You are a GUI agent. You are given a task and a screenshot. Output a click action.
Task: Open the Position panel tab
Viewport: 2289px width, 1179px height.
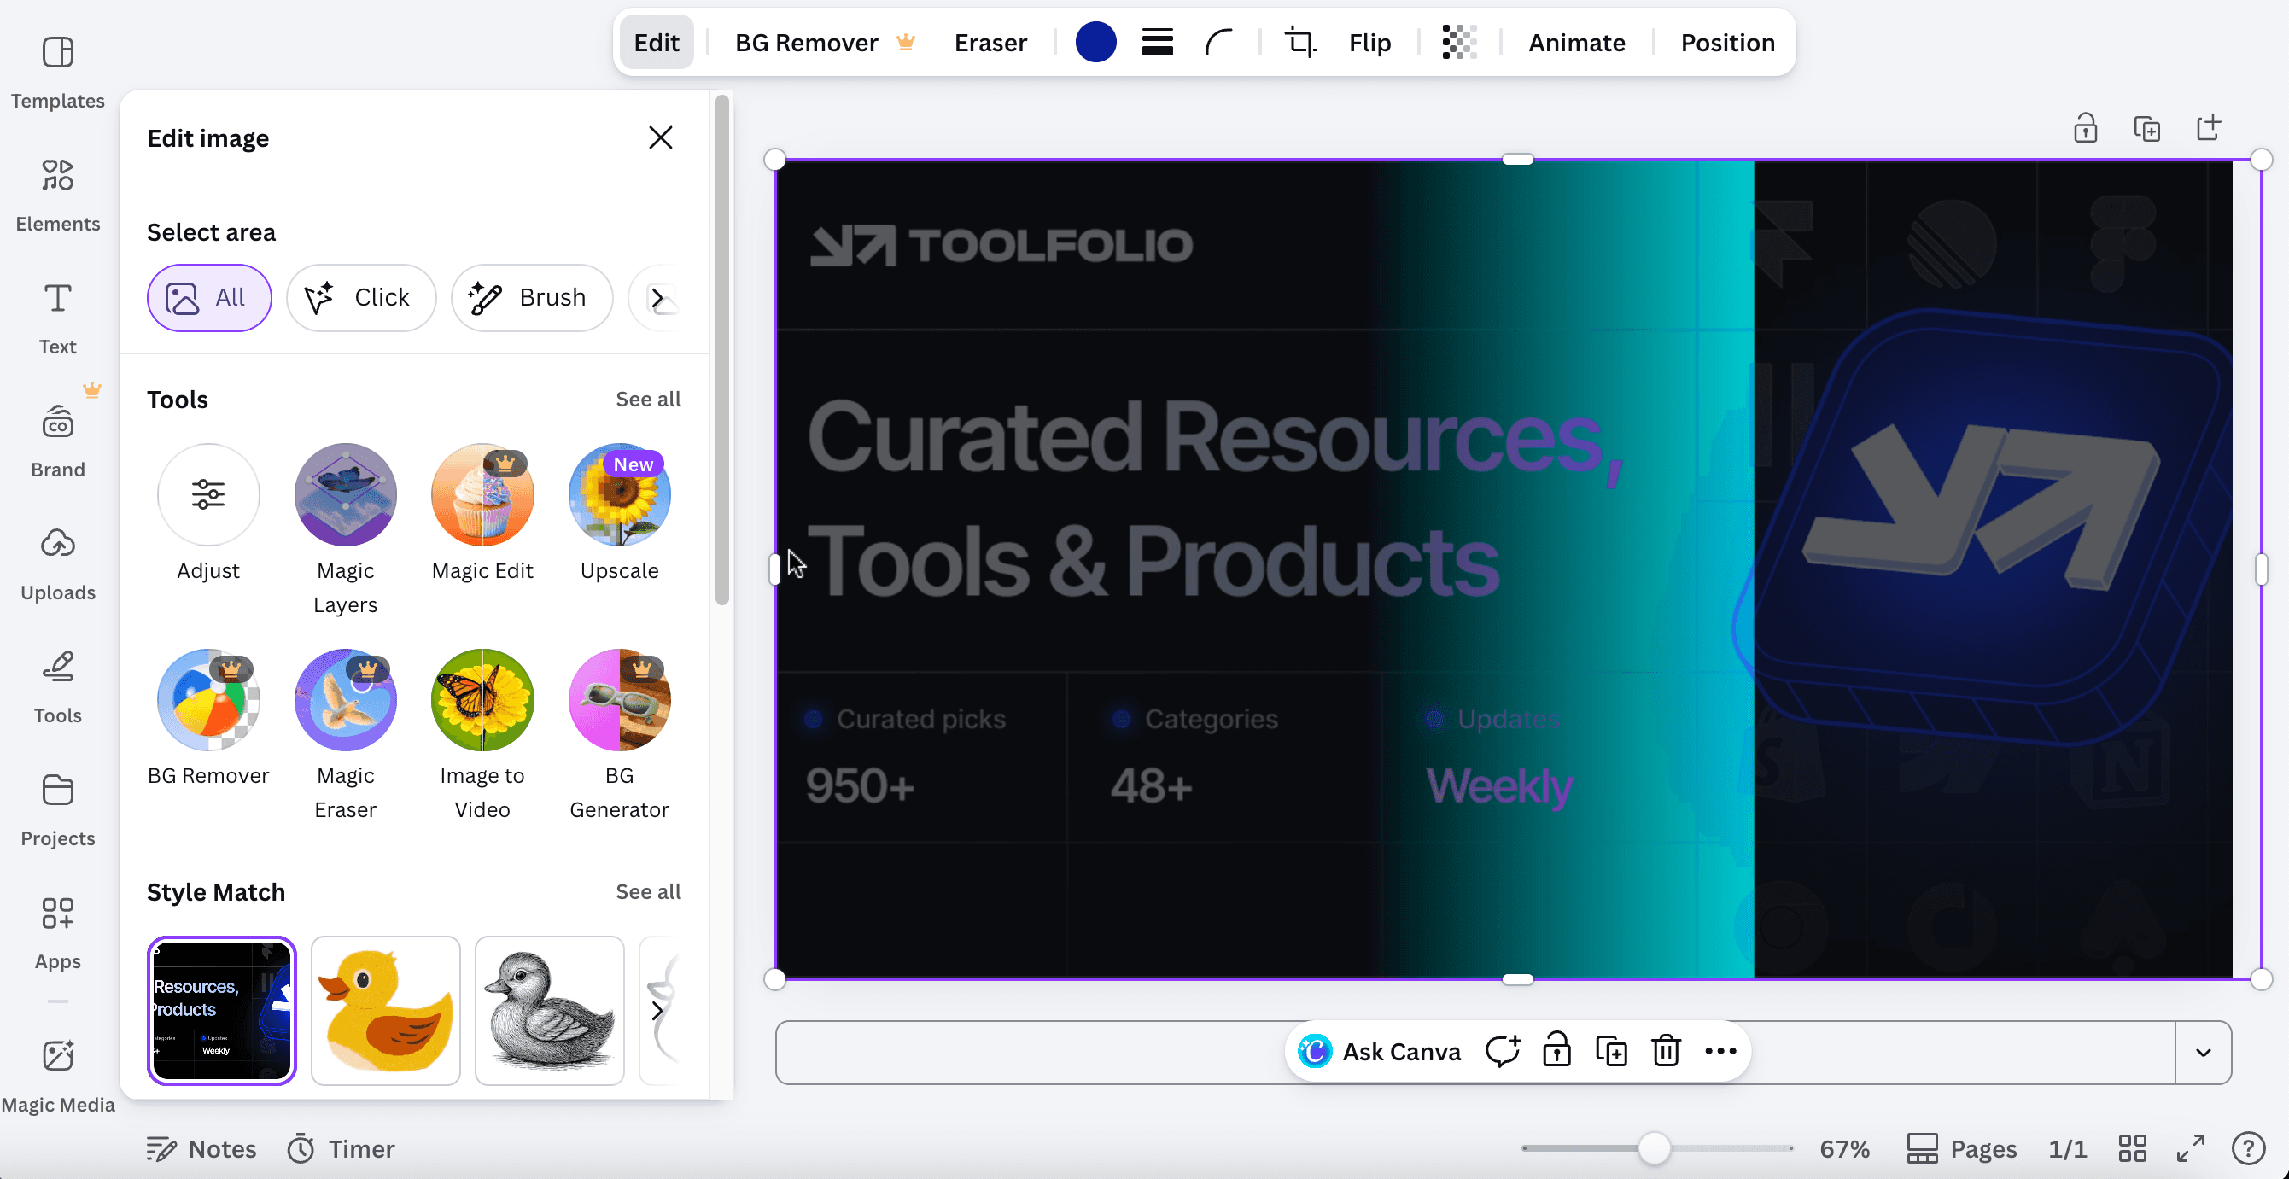click(x=1726, y=43)
